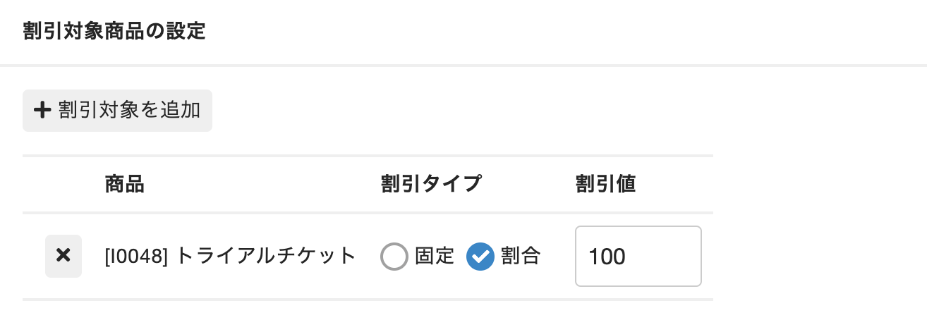
Task: Select the トライアルチケット product name
Action: point(265,256)
